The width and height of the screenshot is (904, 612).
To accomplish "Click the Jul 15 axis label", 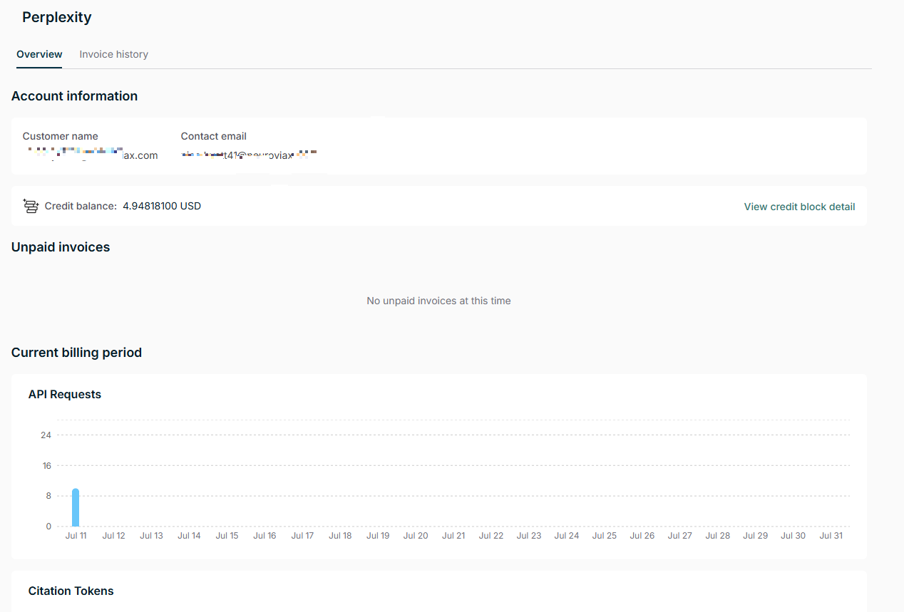I will tap(227, 536).
